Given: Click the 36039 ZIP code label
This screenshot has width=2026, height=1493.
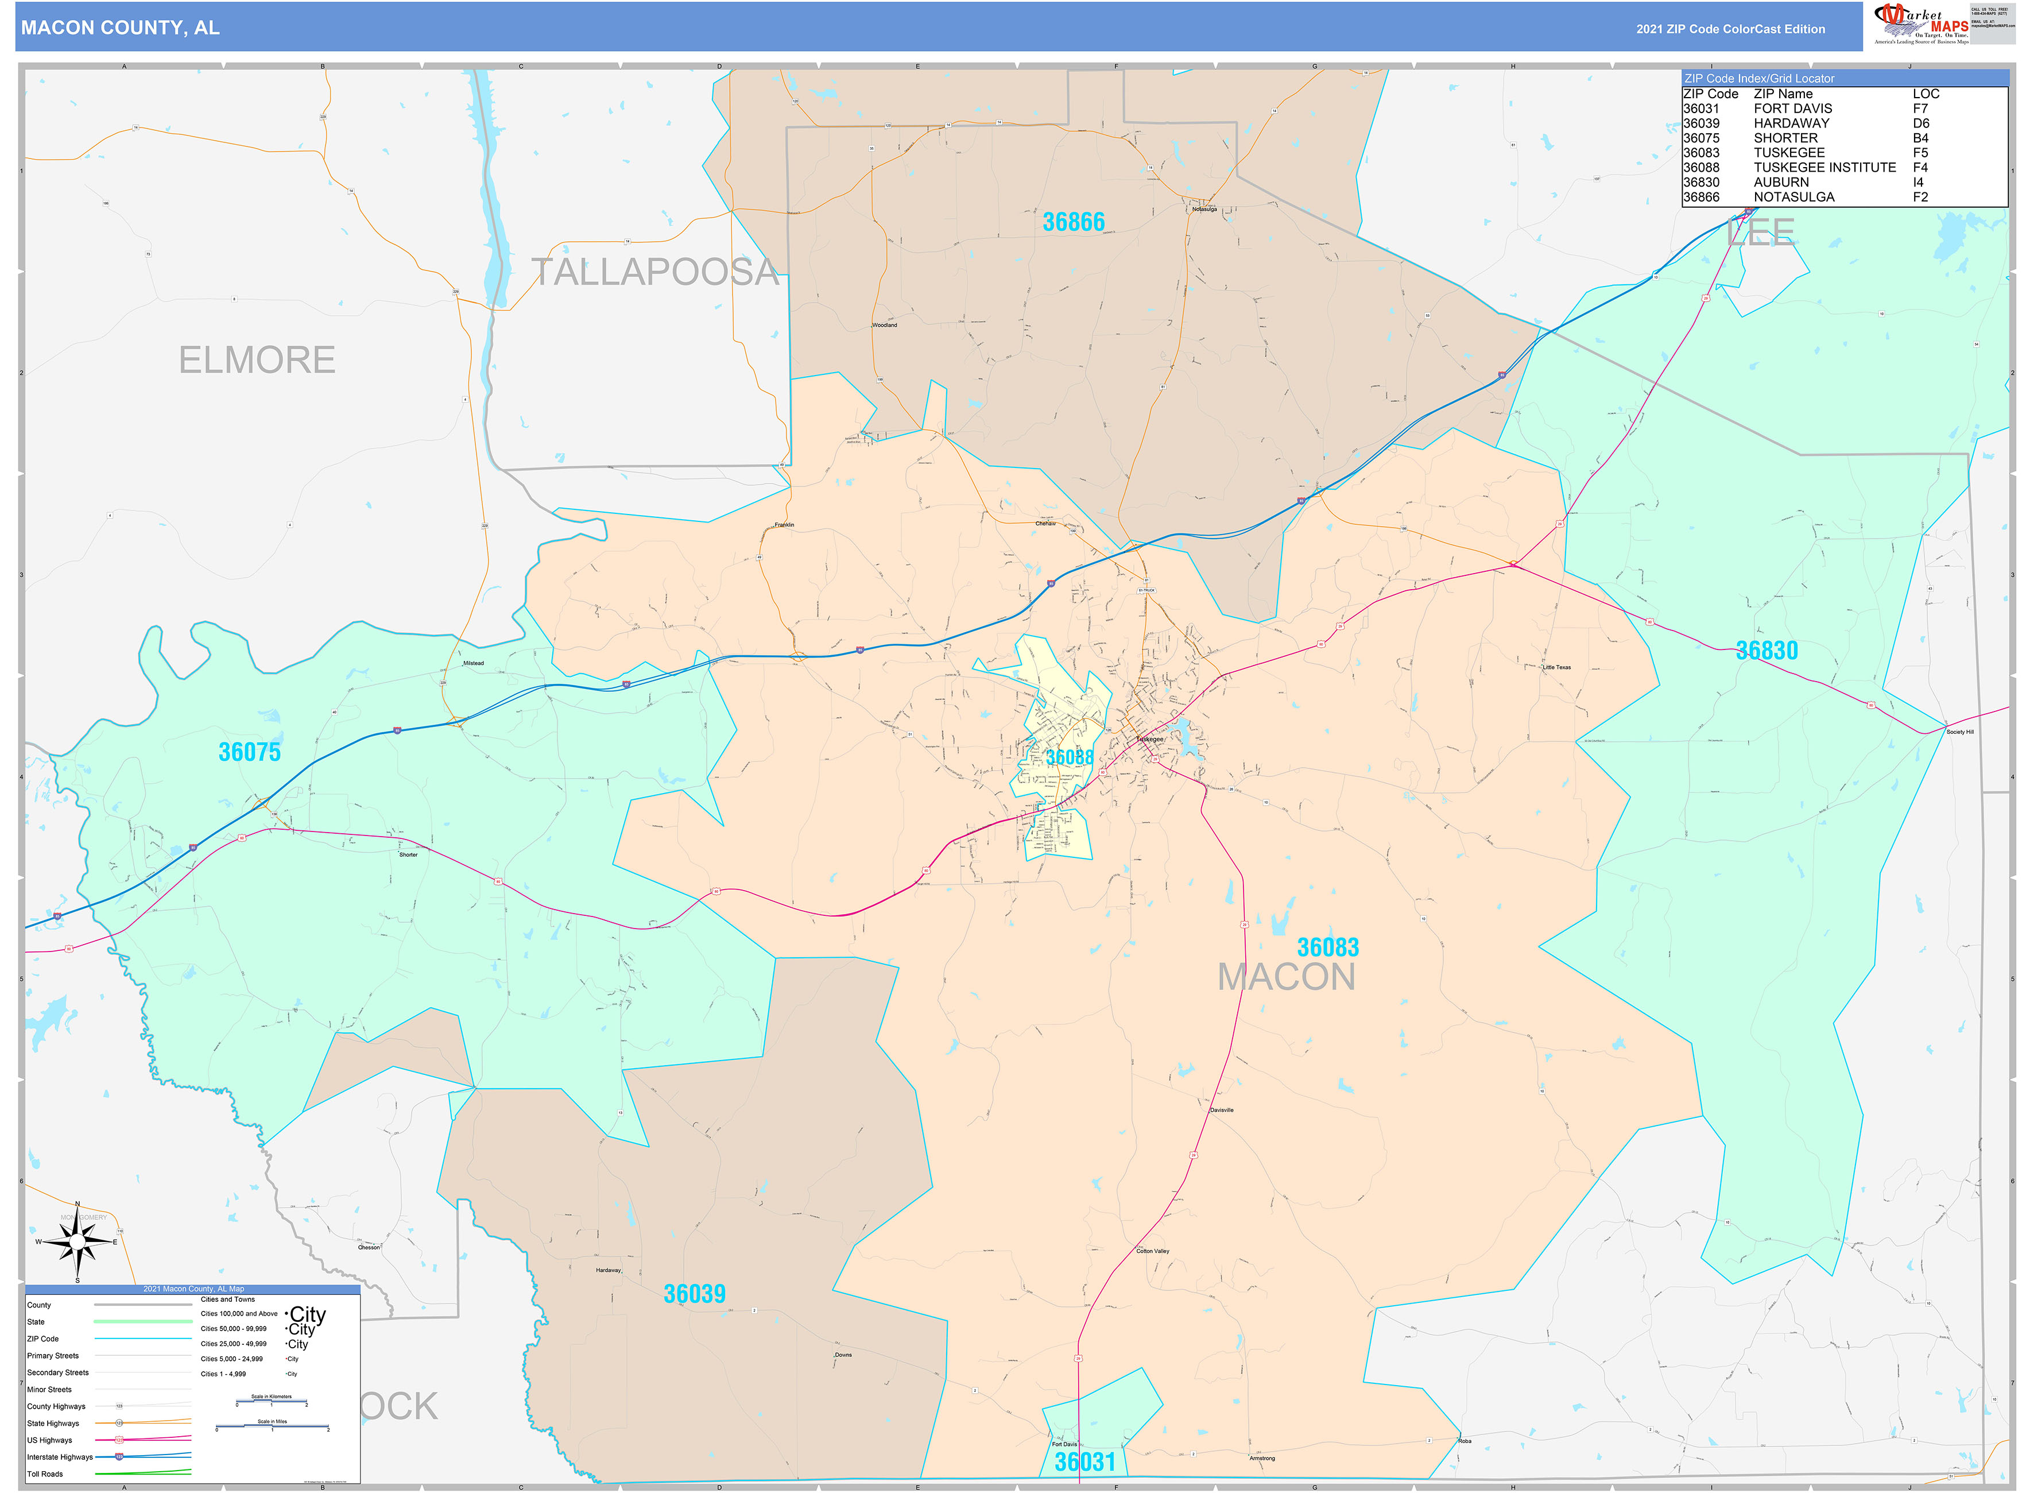Looking at the screenshot, I should (x=694, y=1294).
